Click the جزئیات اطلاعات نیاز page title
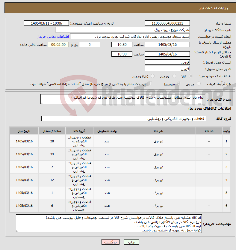236x250 pixels. click(214, 8)
